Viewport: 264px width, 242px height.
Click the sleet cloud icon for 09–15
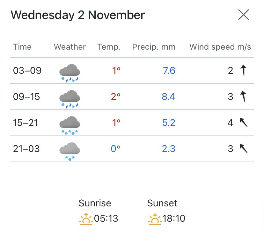[x=70, y=99]
